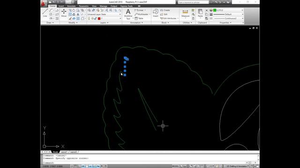The width and height of the screenshot is (300, 168).
Task: Switch to the Layout1 tab
Action: 64,152
